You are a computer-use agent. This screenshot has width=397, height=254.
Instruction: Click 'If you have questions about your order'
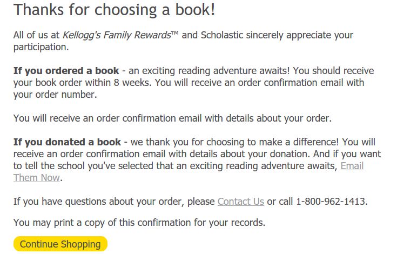(x=99, y=202)
